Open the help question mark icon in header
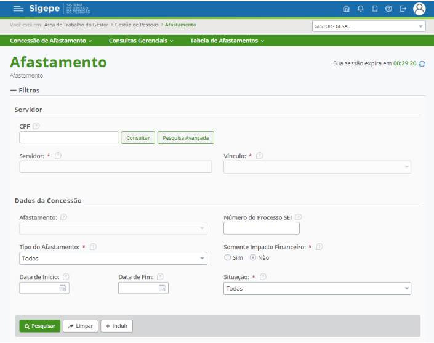Screen dimensions: 434x343 tap(388, 9)
